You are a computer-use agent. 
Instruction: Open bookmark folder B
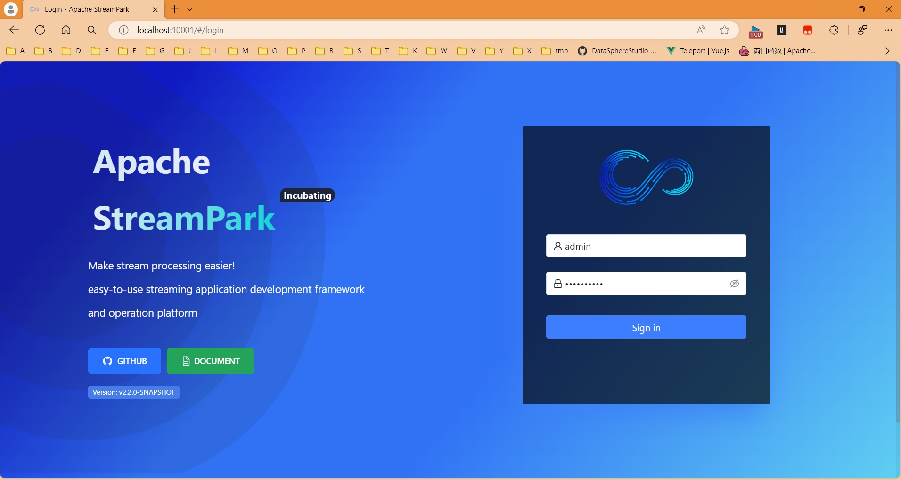pyautogui.click(x=43, y=51)
